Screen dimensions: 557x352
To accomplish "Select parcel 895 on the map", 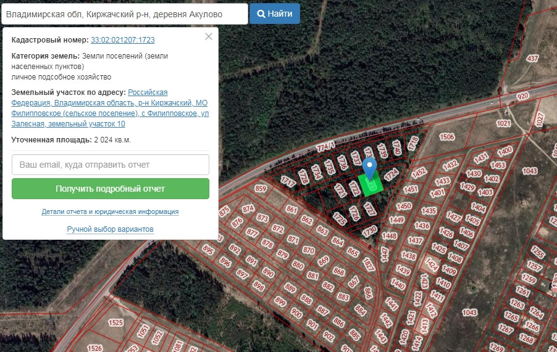I will click(x=209, y=250).
